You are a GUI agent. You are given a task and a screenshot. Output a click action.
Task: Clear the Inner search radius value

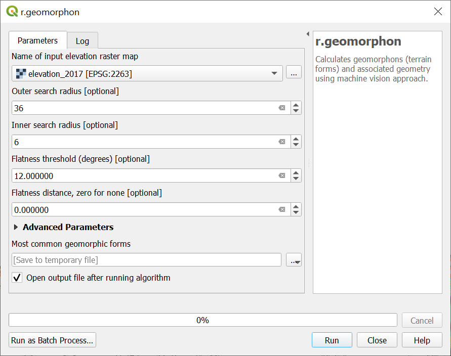click(x=282, y=142)
